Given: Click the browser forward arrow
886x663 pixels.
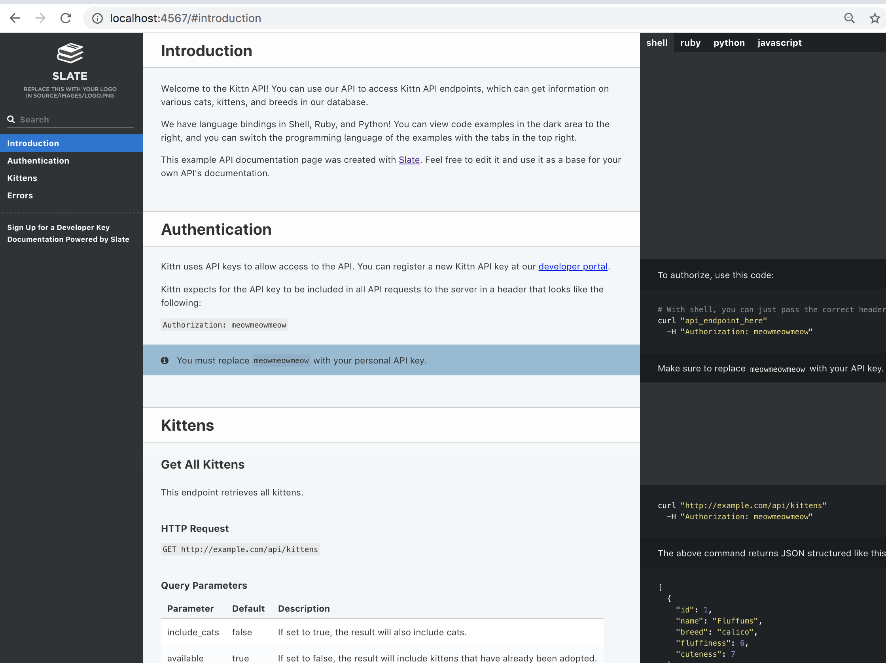Looking at the screenshot, I should point(40,18).
